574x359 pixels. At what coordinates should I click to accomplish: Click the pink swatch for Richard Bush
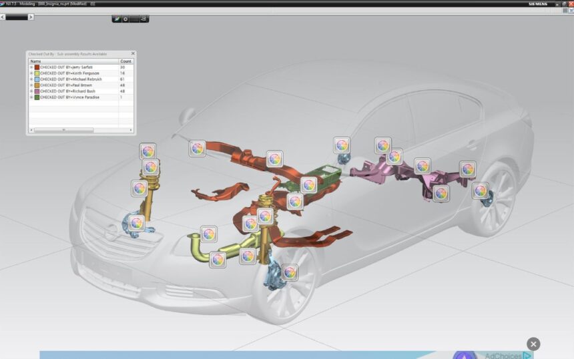pos(37,91)
